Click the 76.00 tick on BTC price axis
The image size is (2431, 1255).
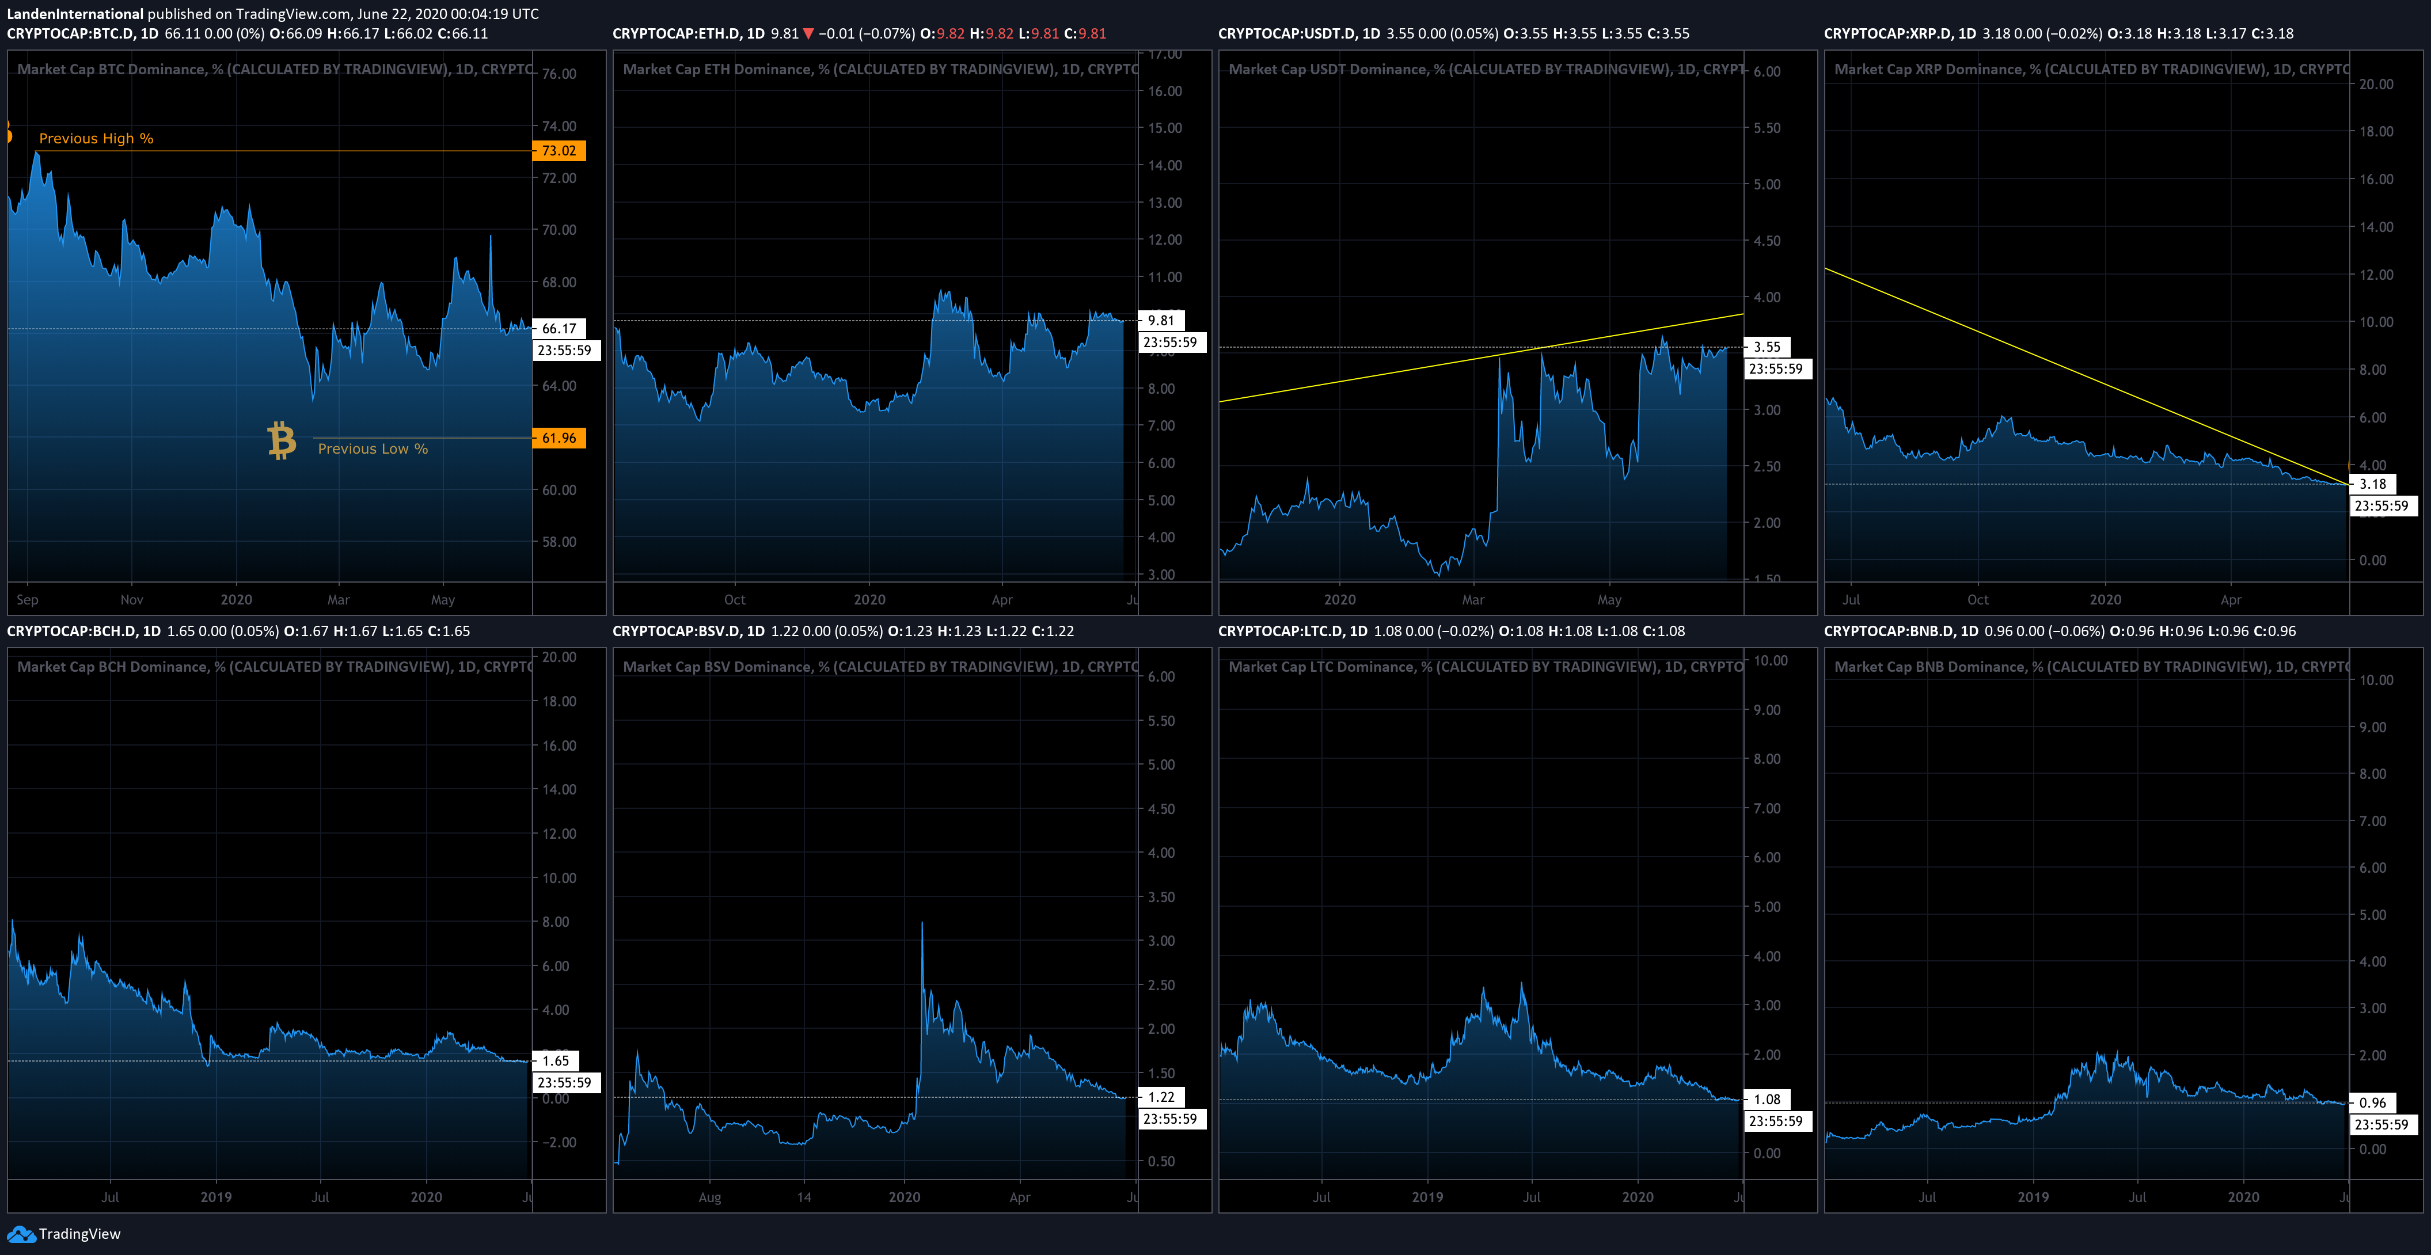(560, 74)
